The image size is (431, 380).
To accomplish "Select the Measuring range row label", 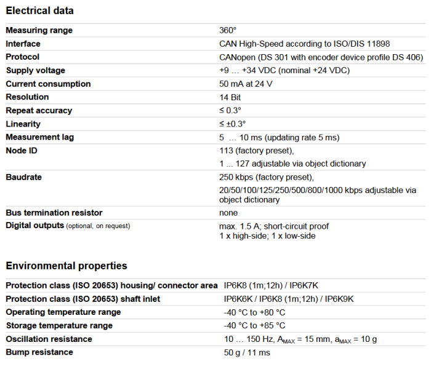I will pos(39,30).
